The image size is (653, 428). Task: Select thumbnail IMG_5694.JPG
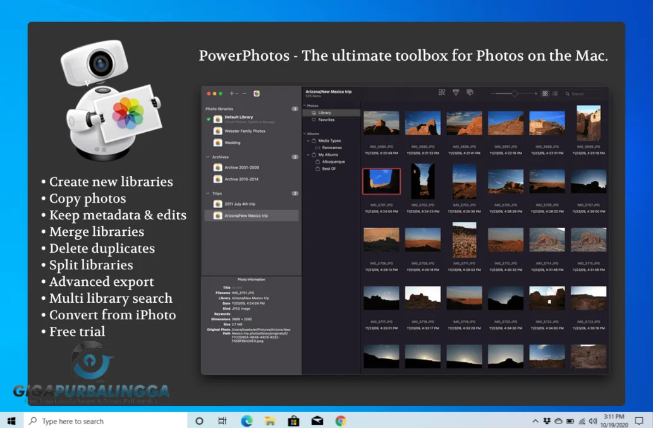pos(381,123)
